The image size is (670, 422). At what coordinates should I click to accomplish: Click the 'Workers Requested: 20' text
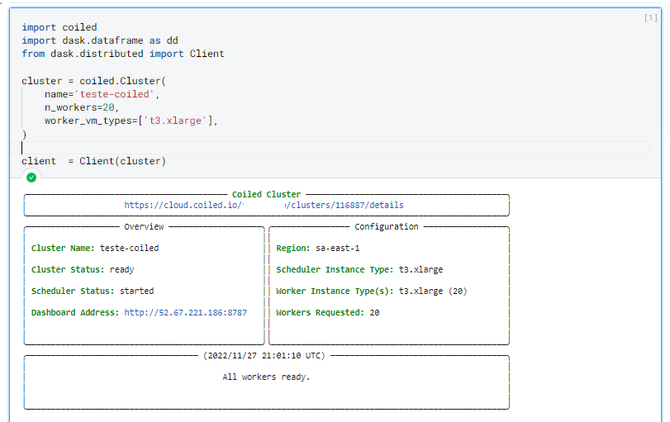tap(328, 312)
